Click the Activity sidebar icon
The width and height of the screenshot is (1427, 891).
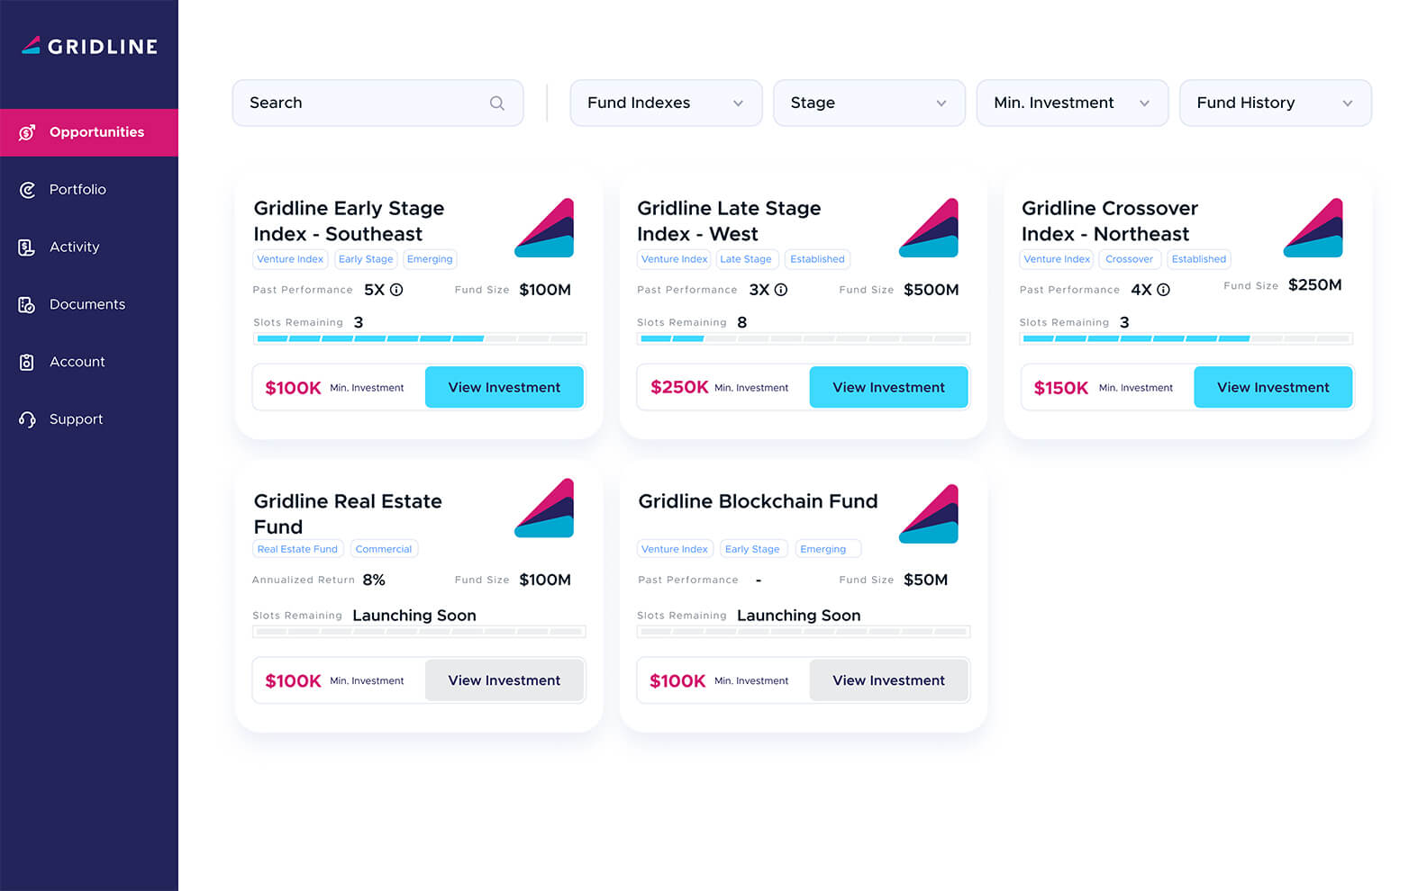point(27,247)
